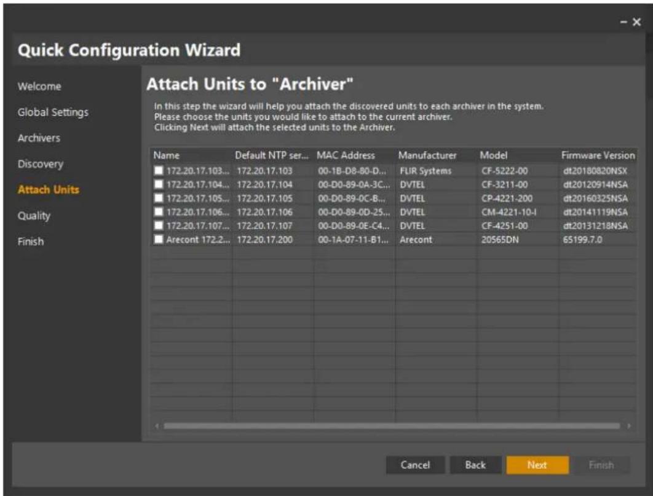Screen dimensions: 653x496
Task: Click NTP server value 172.20.17.103
Action: [x=264, y=171]
